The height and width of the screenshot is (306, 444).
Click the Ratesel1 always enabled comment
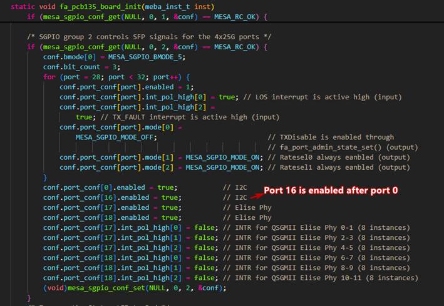click(x=339, y=167)
